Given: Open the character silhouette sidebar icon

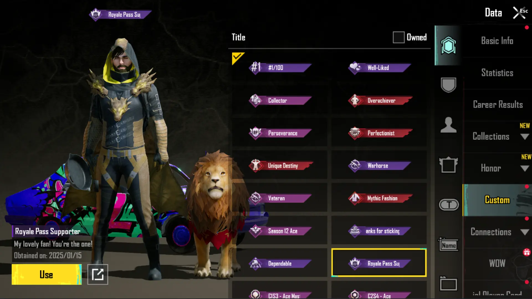Looking at the screenshot, I should tap(448, 125).
